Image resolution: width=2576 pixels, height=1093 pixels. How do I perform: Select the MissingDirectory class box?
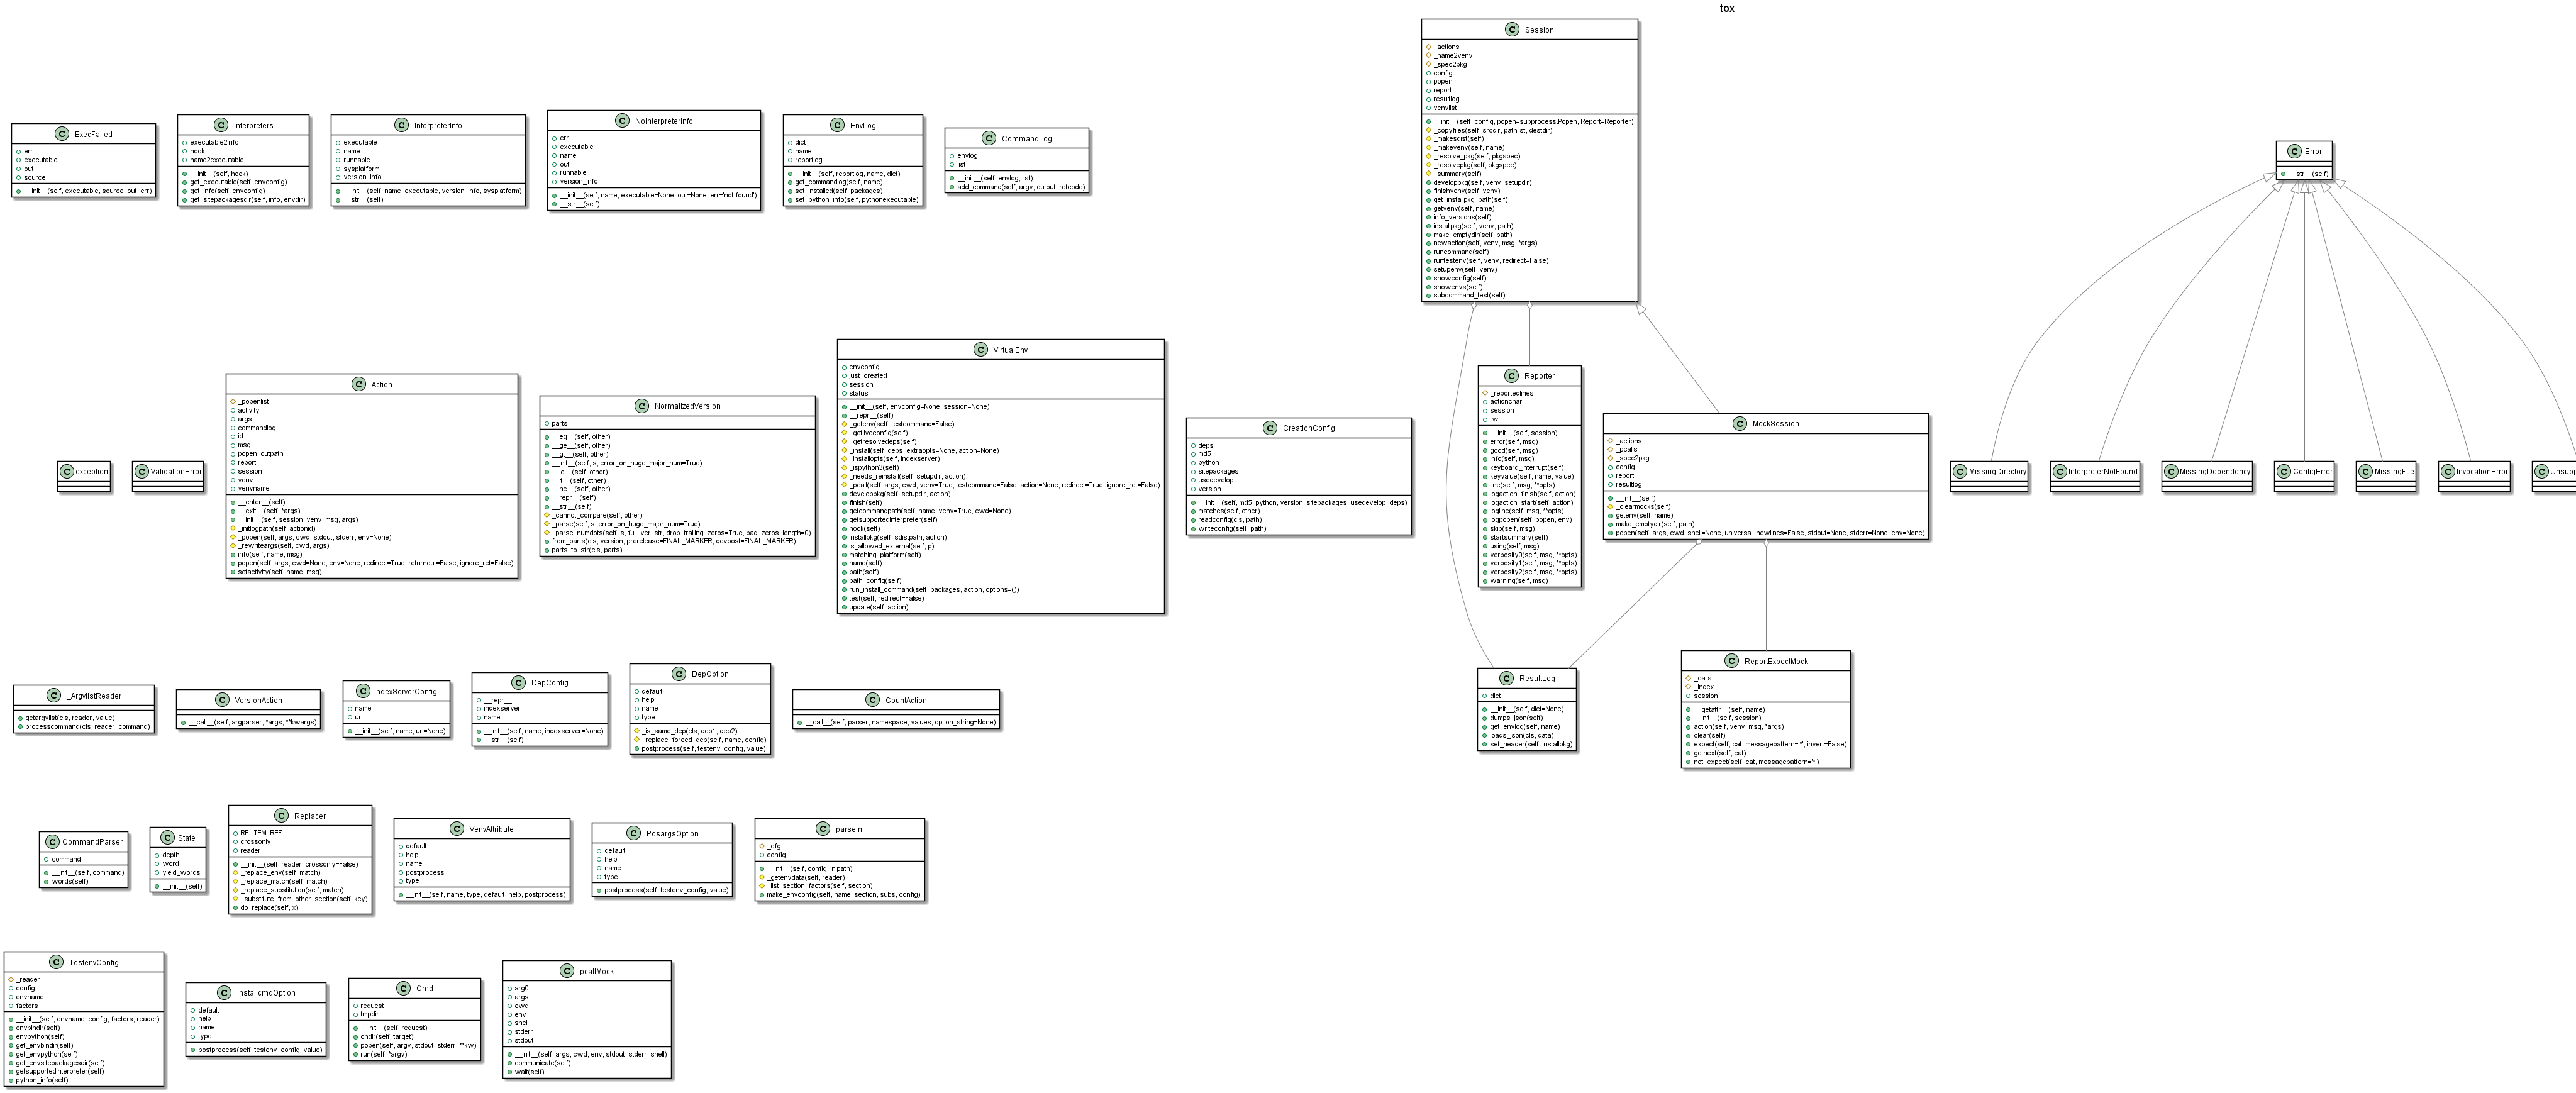(x=1990, y=472)
